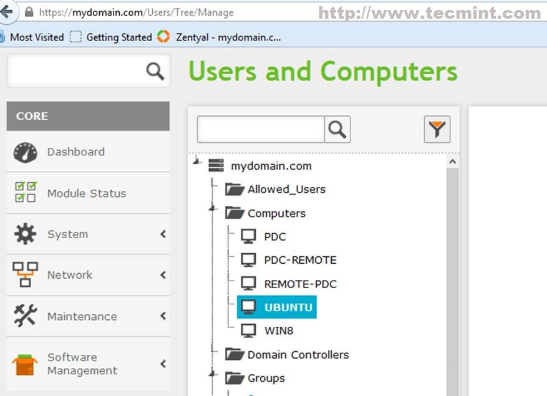Open Module Status checklist icon
Viewport: 547px width, 396px height.
click(x=26, y=192)
